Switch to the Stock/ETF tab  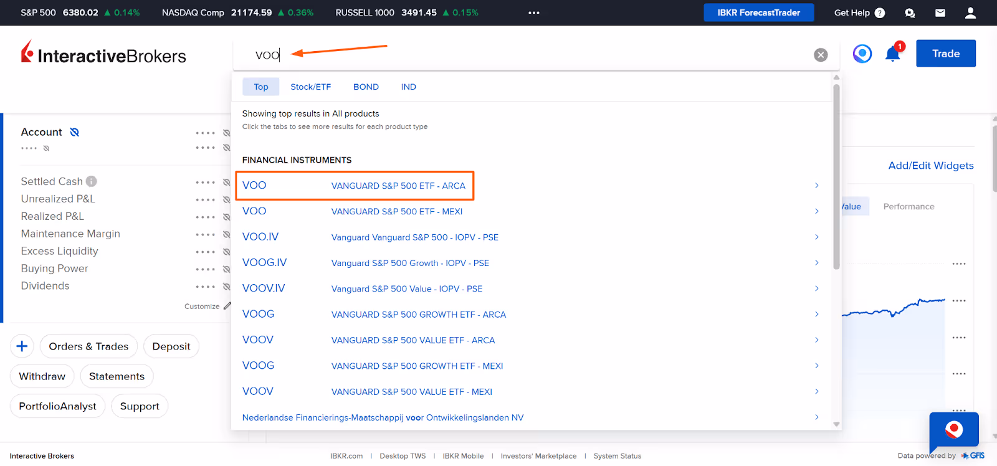click(x=310, y=87)
